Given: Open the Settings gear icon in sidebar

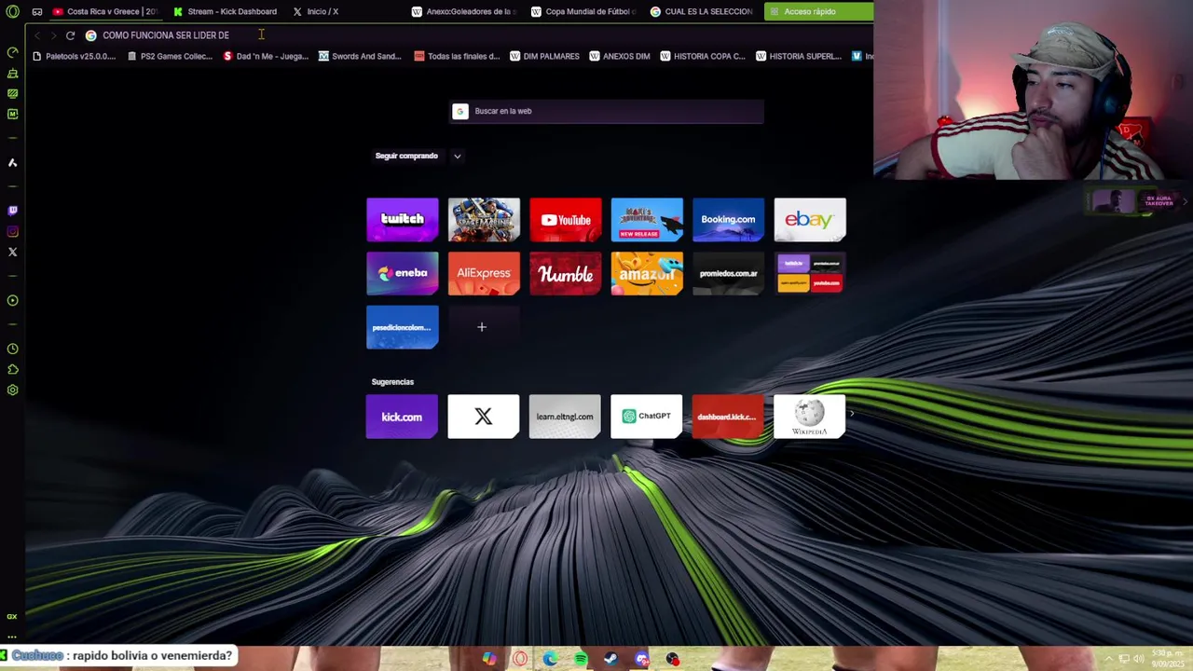Looking at the screenshot, I should pos(12,390).
